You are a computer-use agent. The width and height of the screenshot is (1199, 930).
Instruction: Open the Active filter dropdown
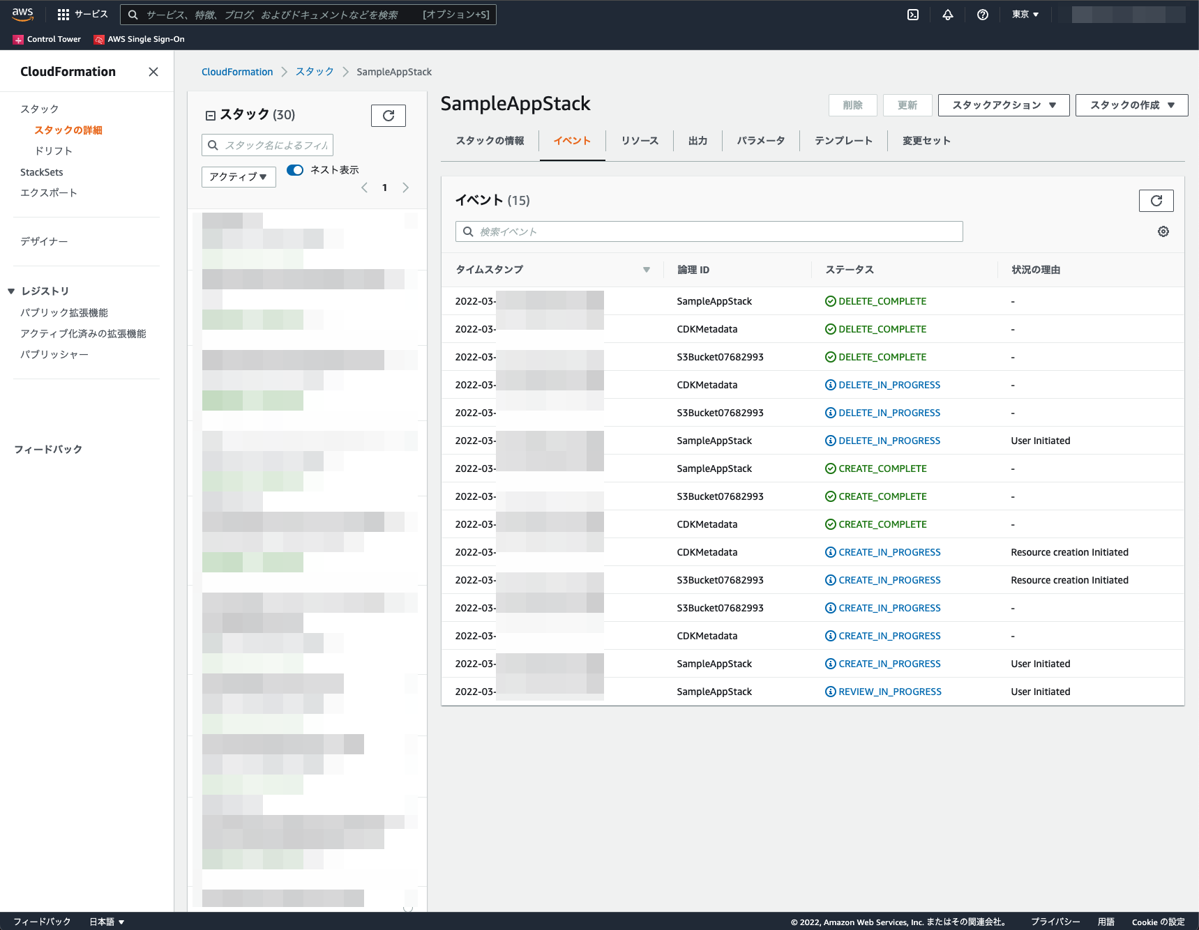(x=239, y=177)
